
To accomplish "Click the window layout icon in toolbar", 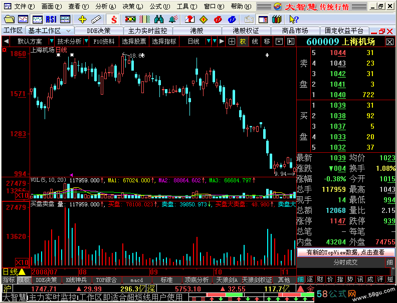I will [x=263, y=19].
